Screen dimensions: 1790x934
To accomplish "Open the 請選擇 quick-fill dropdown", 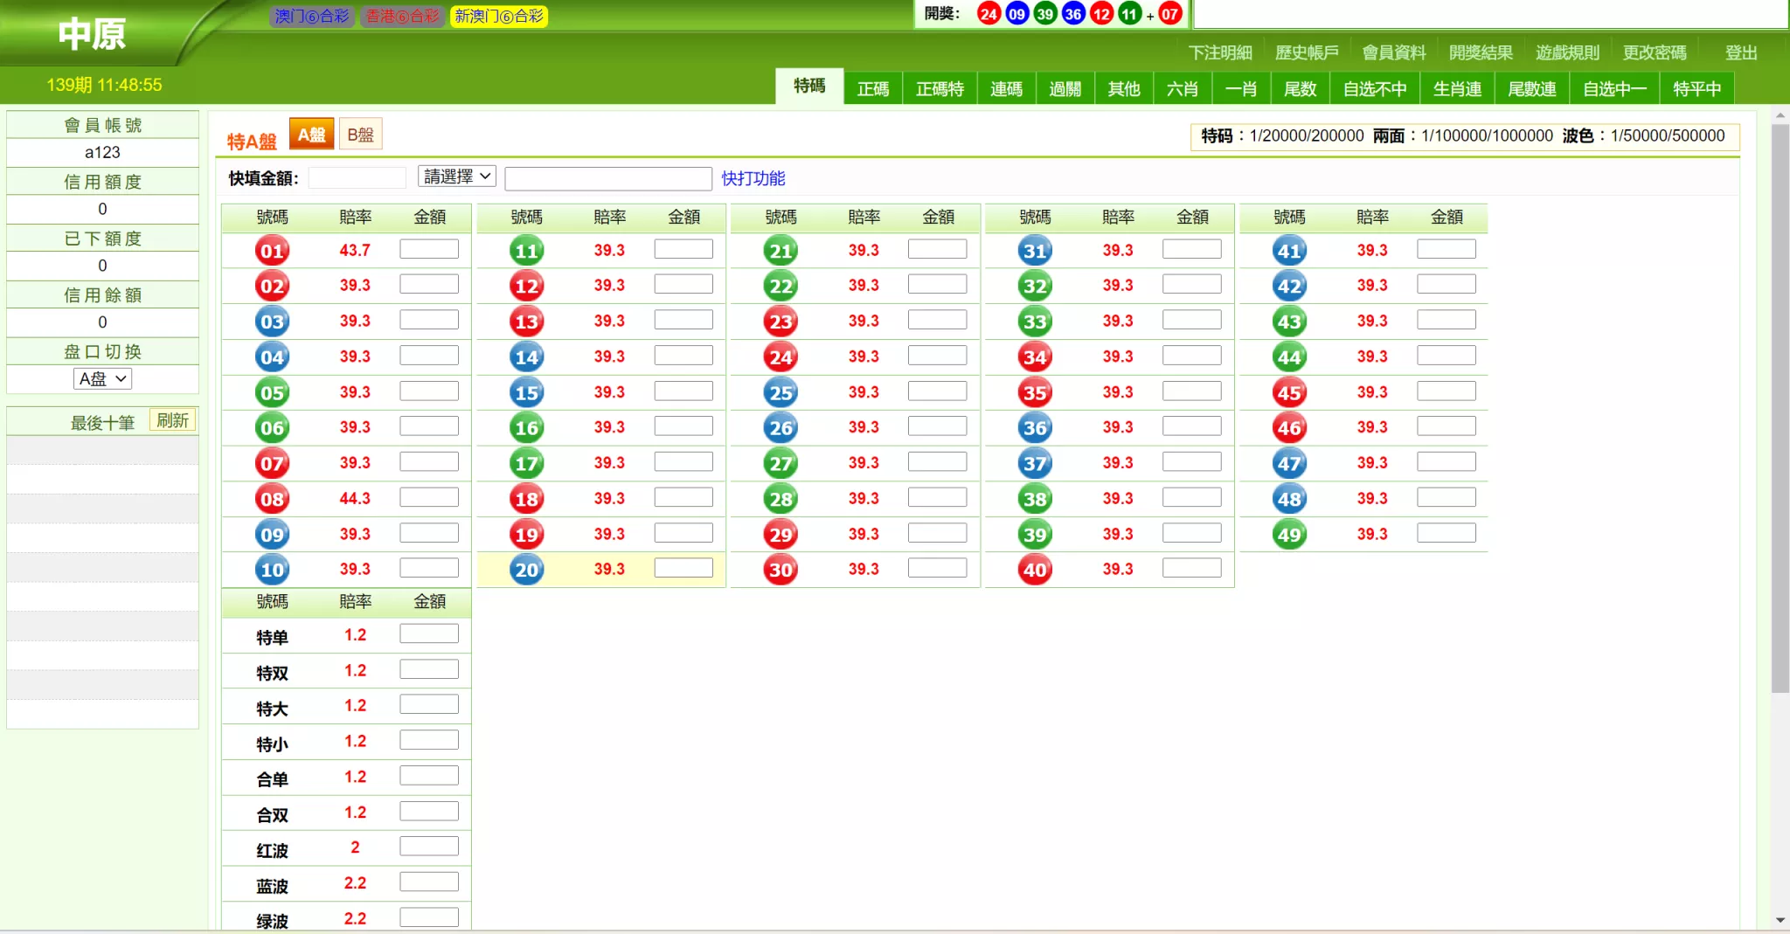I will pyautogui.click(x=457, y=176).
